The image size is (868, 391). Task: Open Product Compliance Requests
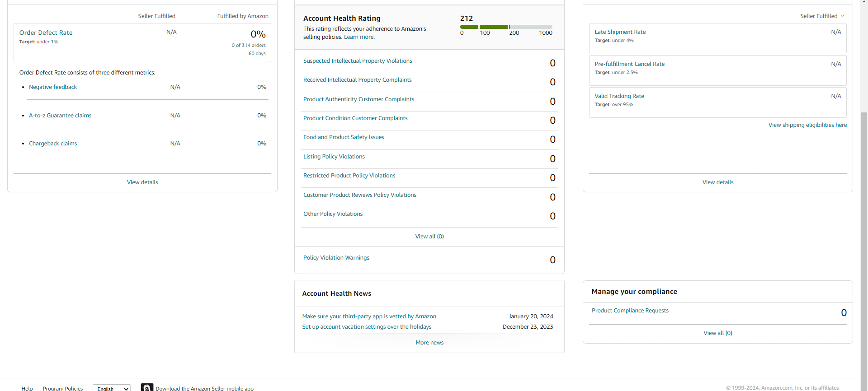630,310
